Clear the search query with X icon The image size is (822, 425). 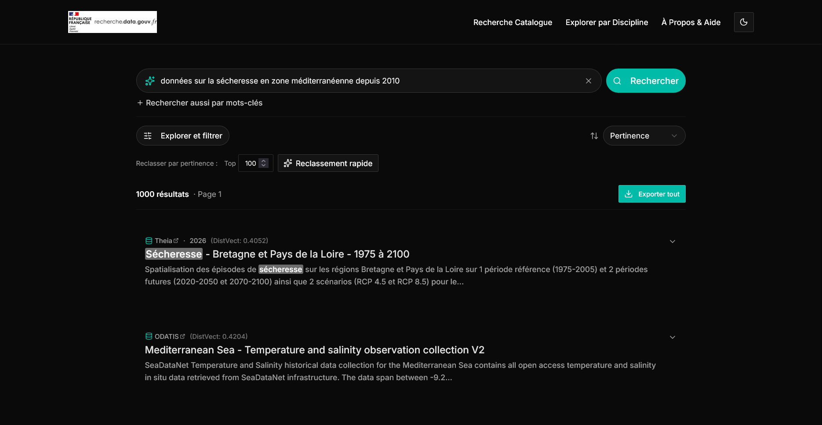click(589, 81)
